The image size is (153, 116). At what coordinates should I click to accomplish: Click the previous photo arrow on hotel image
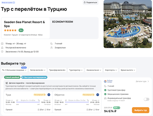pyautogui.click(x=106, y=24)
